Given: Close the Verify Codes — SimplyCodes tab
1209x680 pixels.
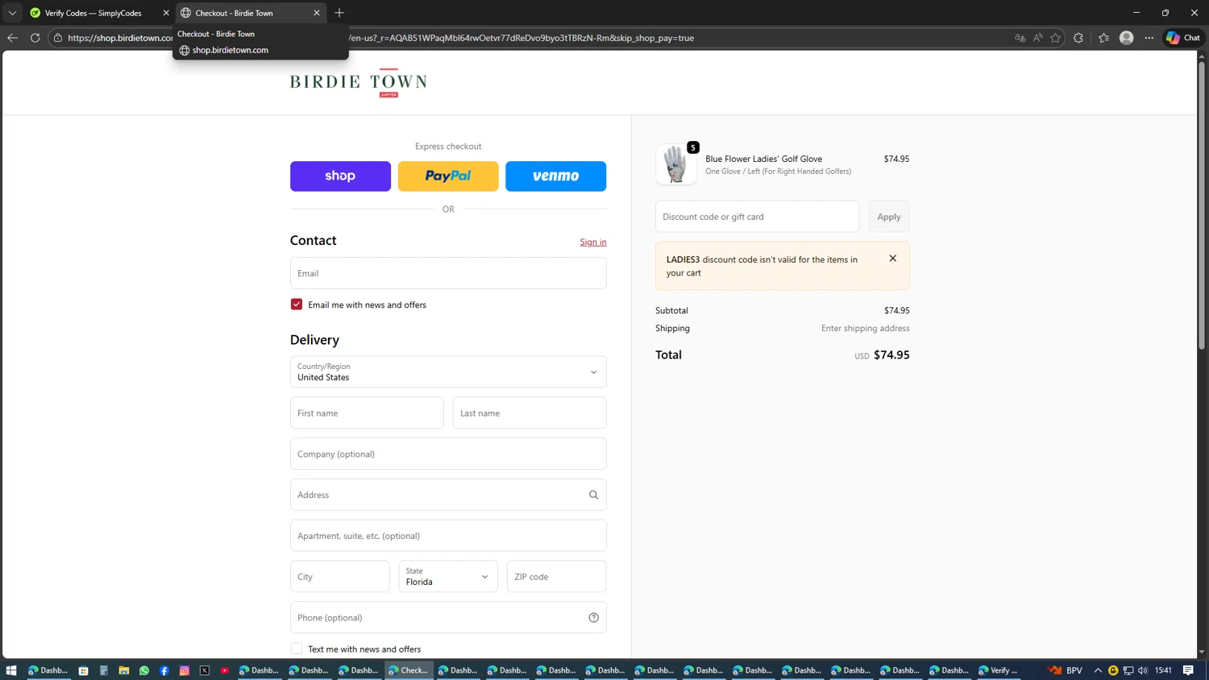Looking at the screenshot, I should 166,13.
